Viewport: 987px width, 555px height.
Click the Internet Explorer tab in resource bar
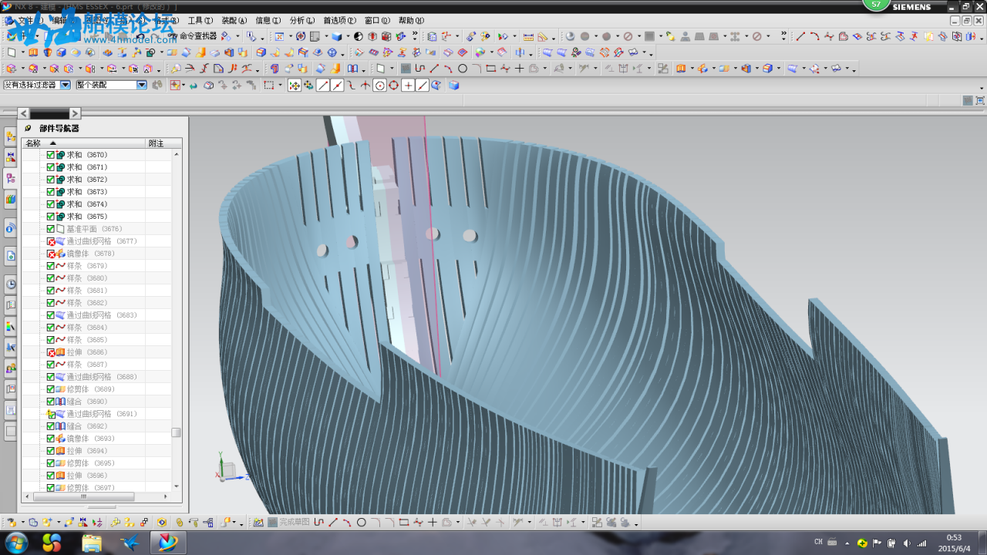(x=11, y=227)
